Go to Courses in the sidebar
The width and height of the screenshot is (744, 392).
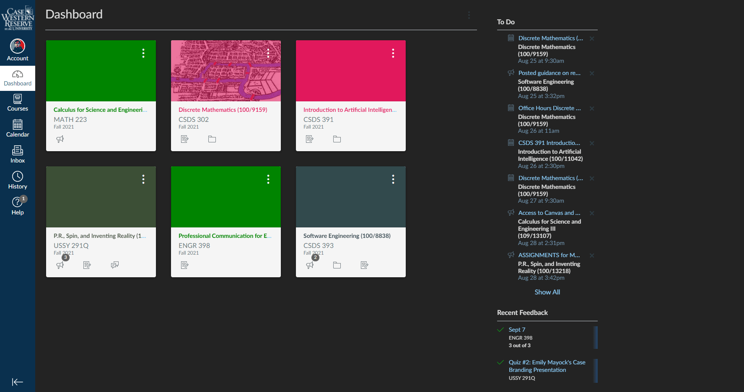(18, 103)
